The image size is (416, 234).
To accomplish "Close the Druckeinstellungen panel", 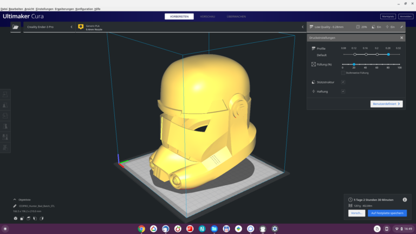I will click(401, 38).
